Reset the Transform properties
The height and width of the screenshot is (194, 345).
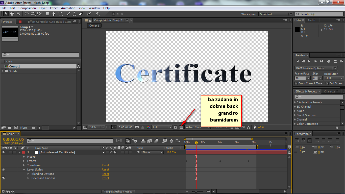[105, 165]
